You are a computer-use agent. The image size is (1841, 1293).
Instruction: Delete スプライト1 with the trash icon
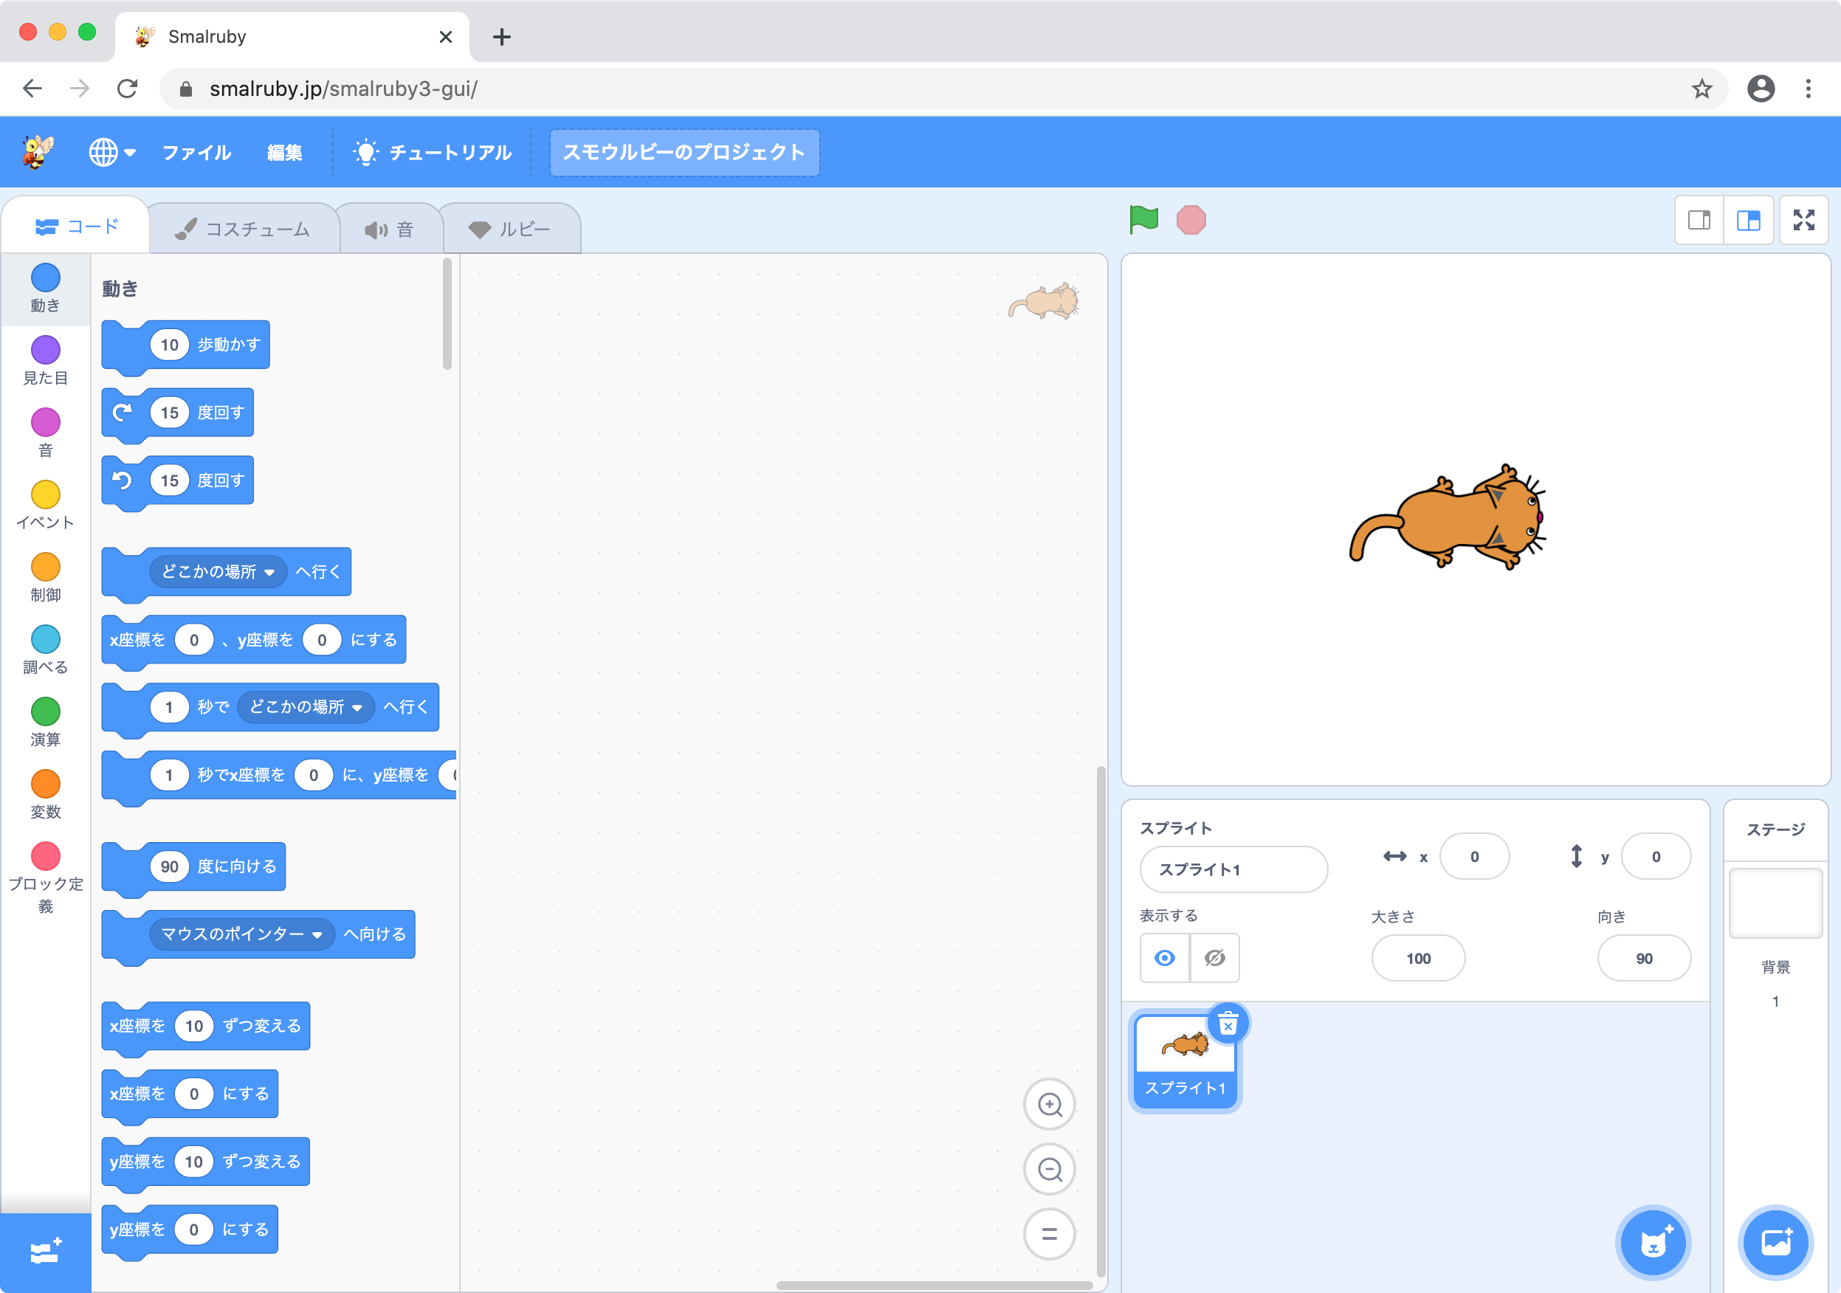coord(1228,1024)
